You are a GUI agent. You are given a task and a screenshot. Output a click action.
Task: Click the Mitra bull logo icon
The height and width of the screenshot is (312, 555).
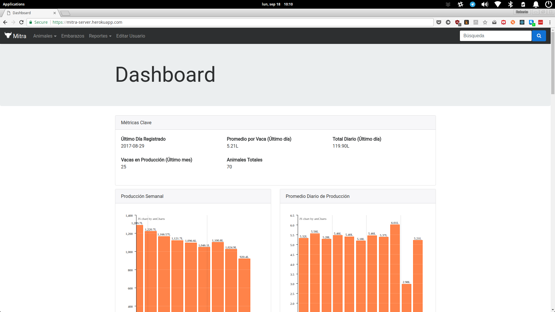point(8,35)
